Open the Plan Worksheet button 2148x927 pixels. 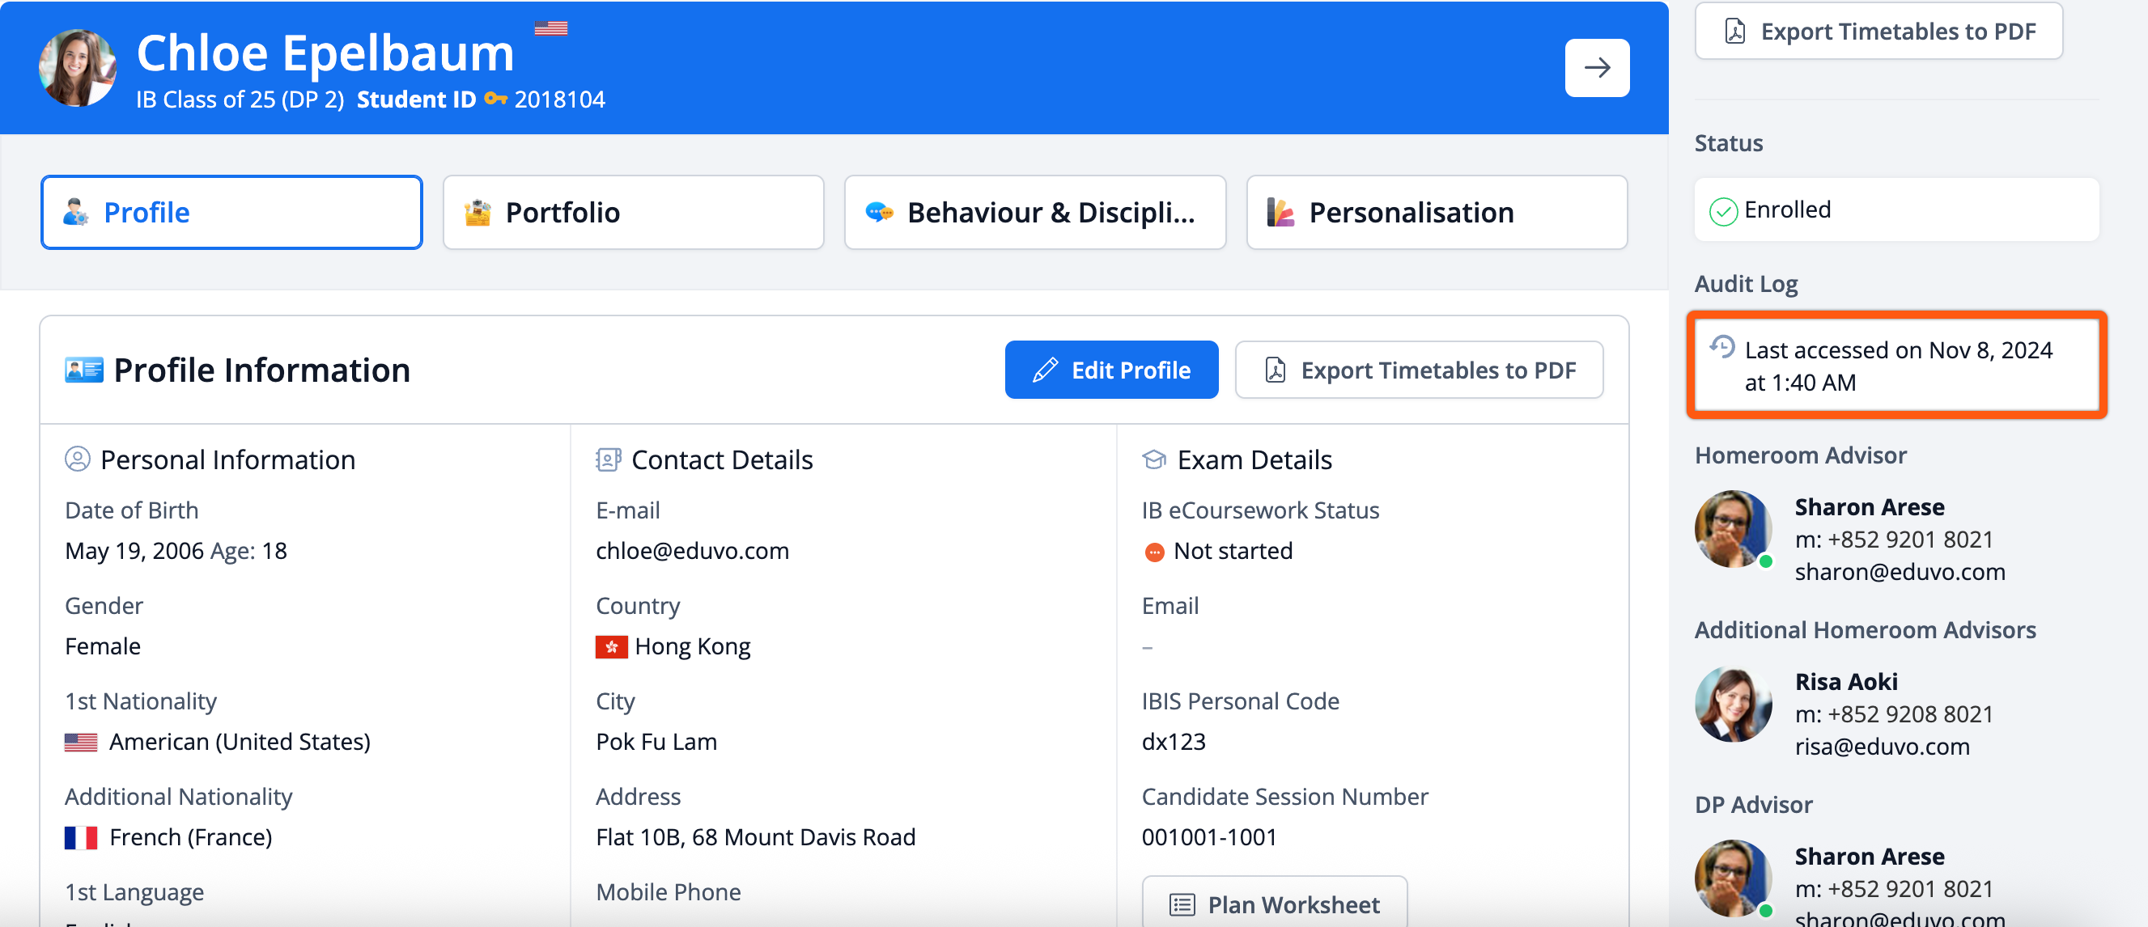pyautogui.click(x=1274, y=904)
